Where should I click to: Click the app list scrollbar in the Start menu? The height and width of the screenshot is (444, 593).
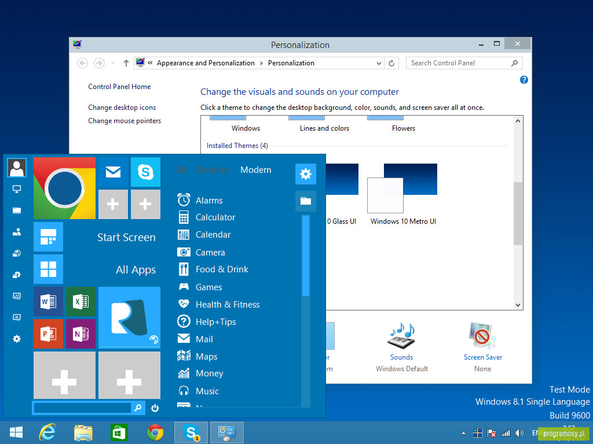point(306,256)
